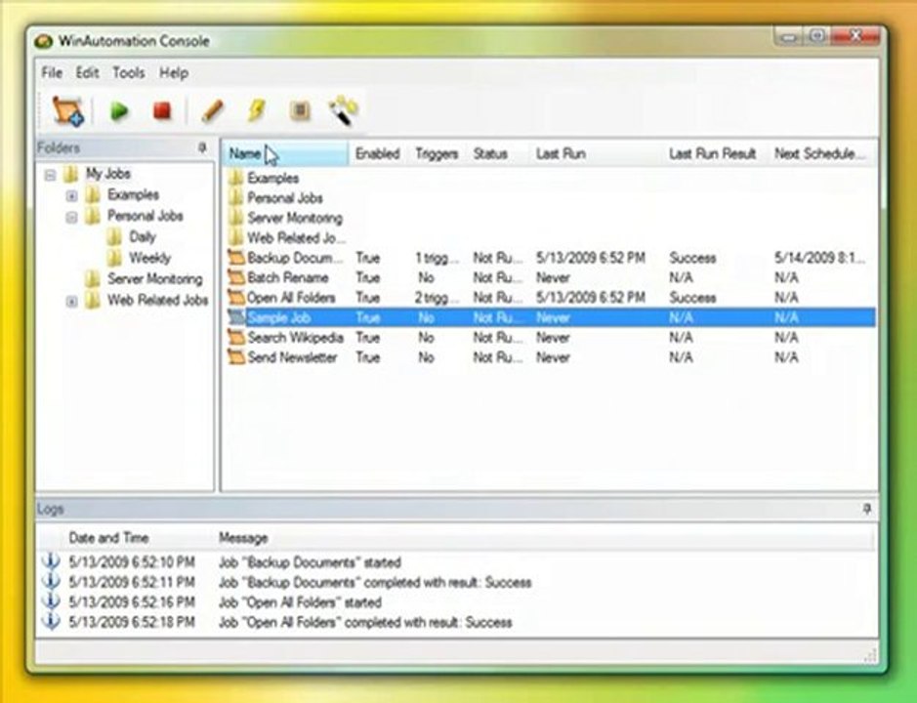Screen dimensions: 917x703
Task: Select the Batch Rename job name
Action: 288,278
